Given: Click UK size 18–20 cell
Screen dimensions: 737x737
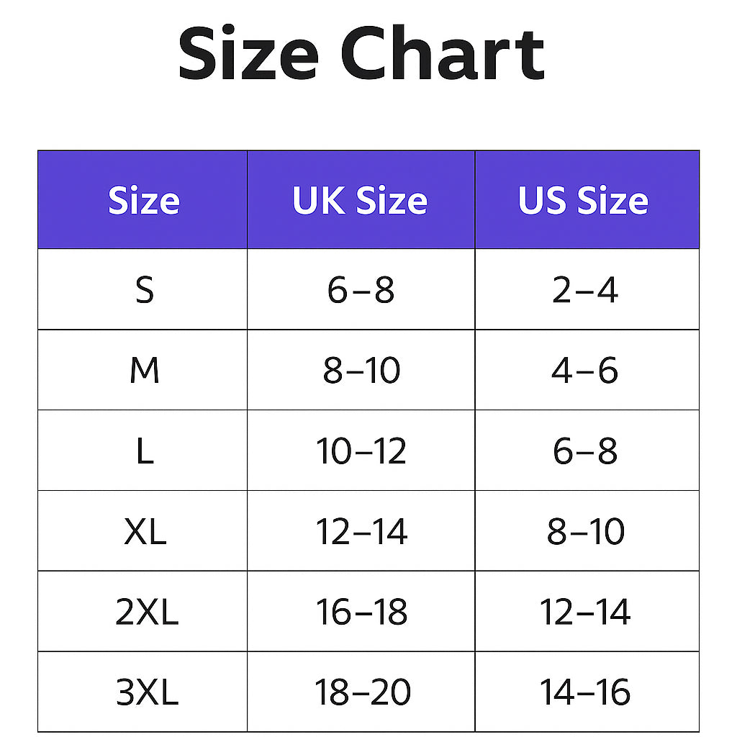Looking at the screenshot, I should point(362,693).
